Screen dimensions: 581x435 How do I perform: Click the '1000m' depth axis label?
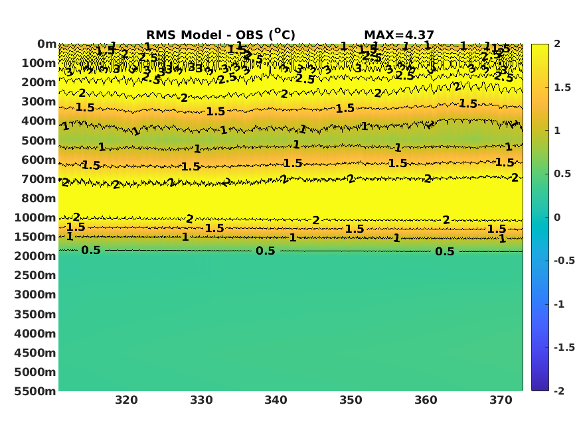[x=35, y=218]
